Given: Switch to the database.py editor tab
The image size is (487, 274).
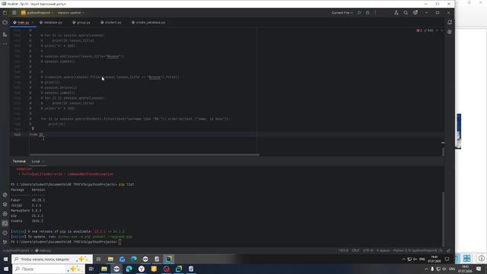Looking at the screenshot, I should [x=51, y=22].
